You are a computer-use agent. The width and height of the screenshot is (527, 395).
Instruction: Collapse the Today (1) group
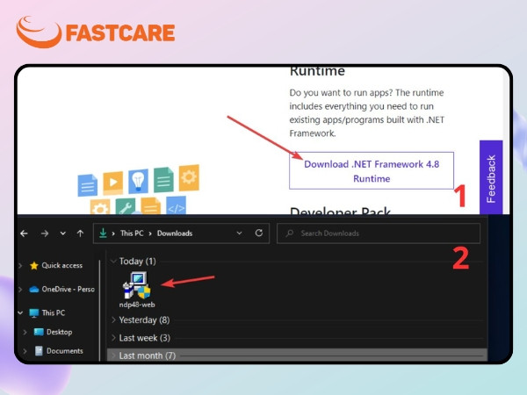(113, 261)
